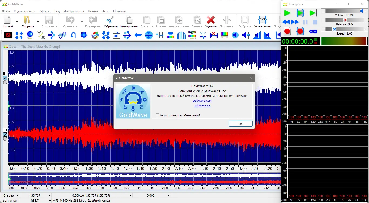Start recording into a new file

click(287, 31)
